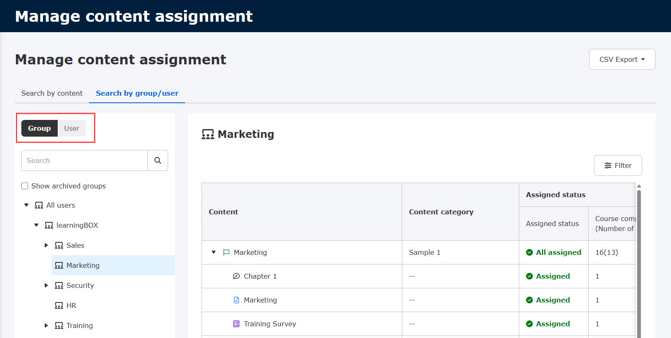Switch to Group mode

(39, 128)
